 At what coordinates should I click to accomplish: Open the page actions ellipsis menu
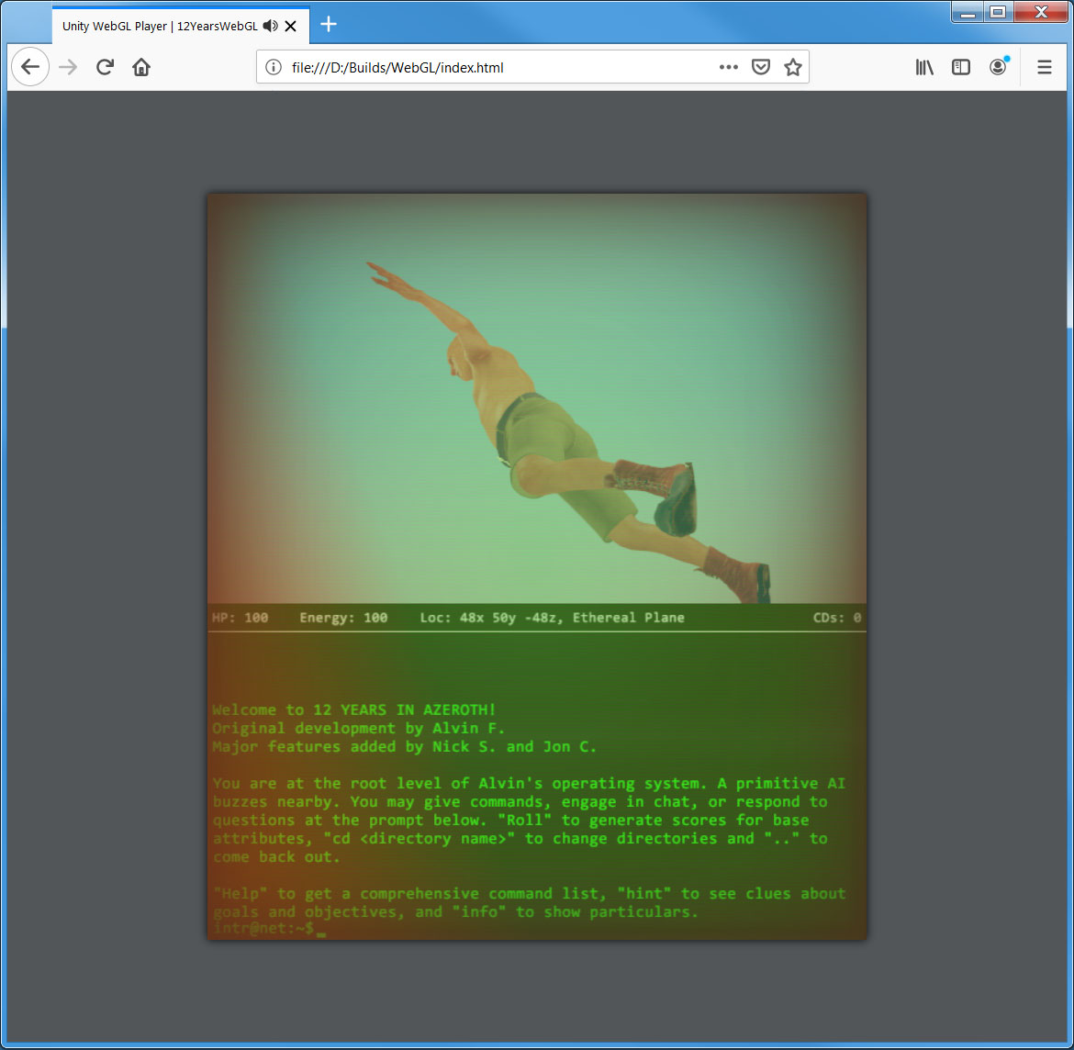click(x=729, y=67)
